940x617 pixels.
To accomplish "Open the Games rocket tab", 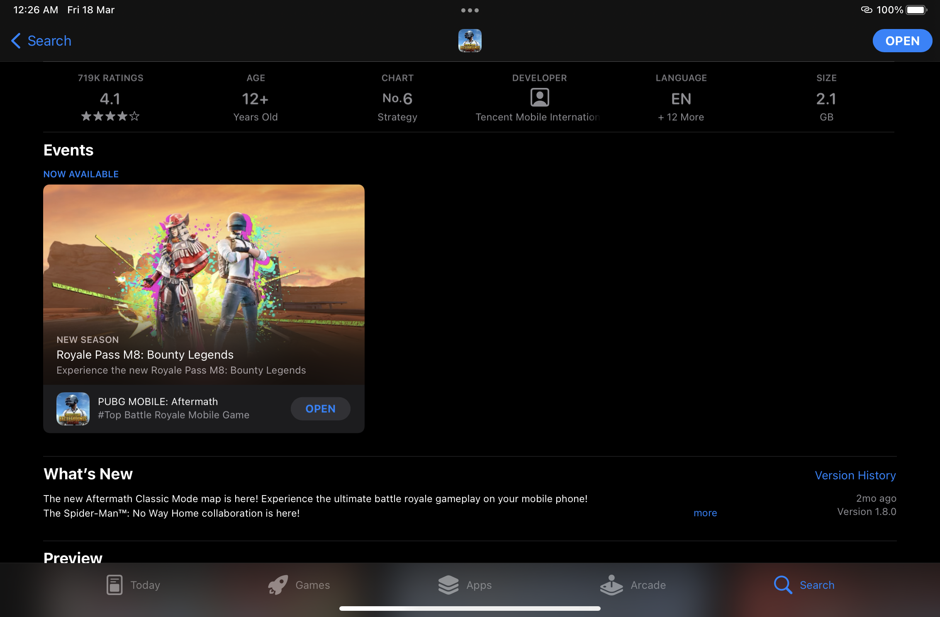I will coord(278,585).
